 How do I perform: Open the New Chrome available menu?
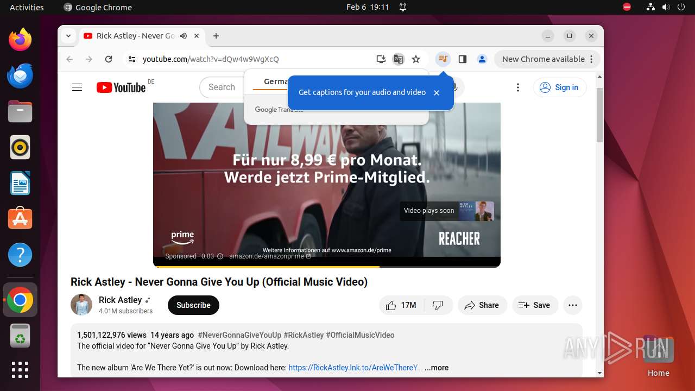[x=547, y=59]
